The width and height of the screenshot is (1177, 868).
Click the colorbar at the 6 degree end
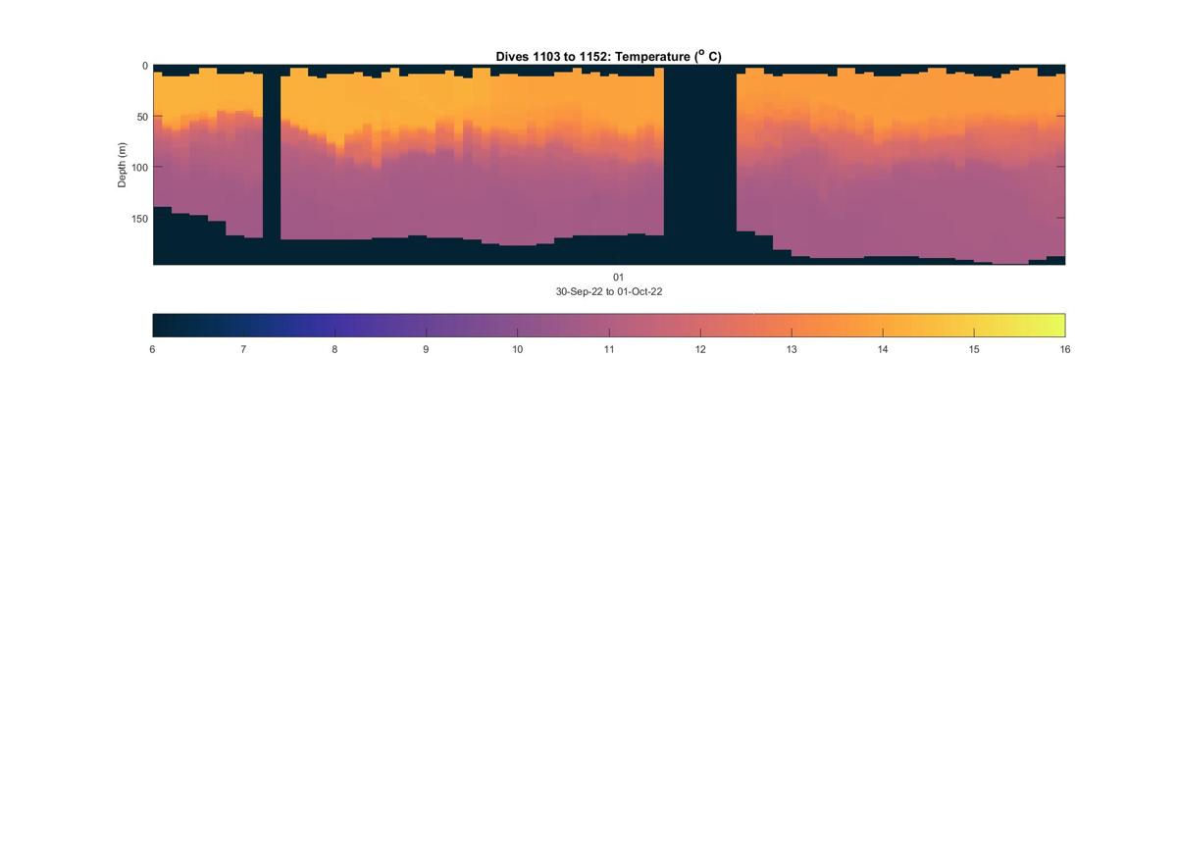click(x=157, y=325)
